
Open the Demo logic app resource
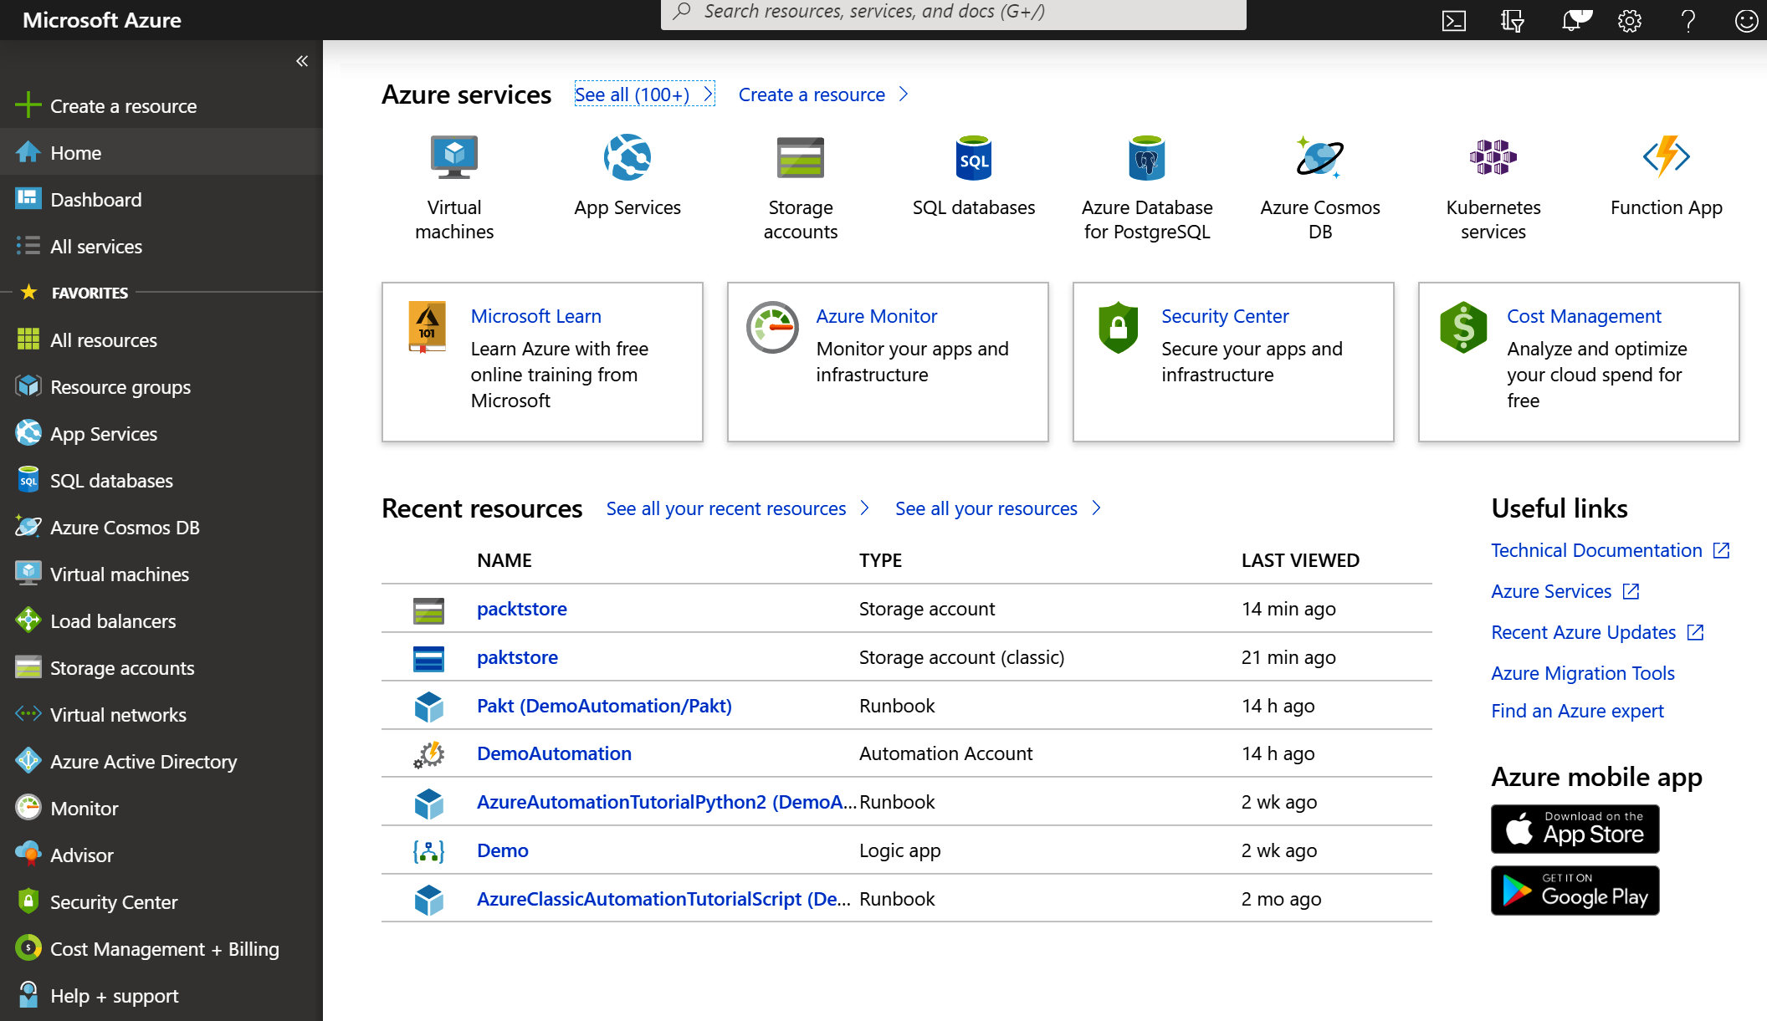pos(502,850)
